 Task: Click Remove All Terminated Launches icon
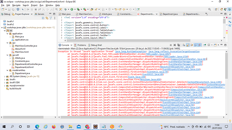[x=179, y=45]
